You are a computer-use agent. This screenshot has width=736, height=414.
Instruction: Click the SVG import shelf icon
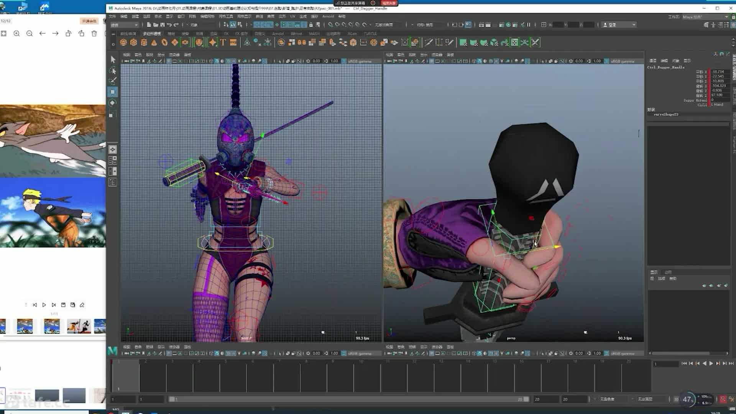tap(233, 43)
